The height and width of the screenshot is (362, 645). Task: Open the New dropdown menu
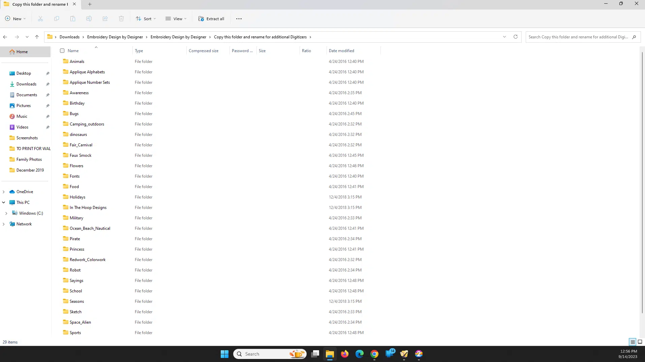pyautogui.click(x=16, y=19)
